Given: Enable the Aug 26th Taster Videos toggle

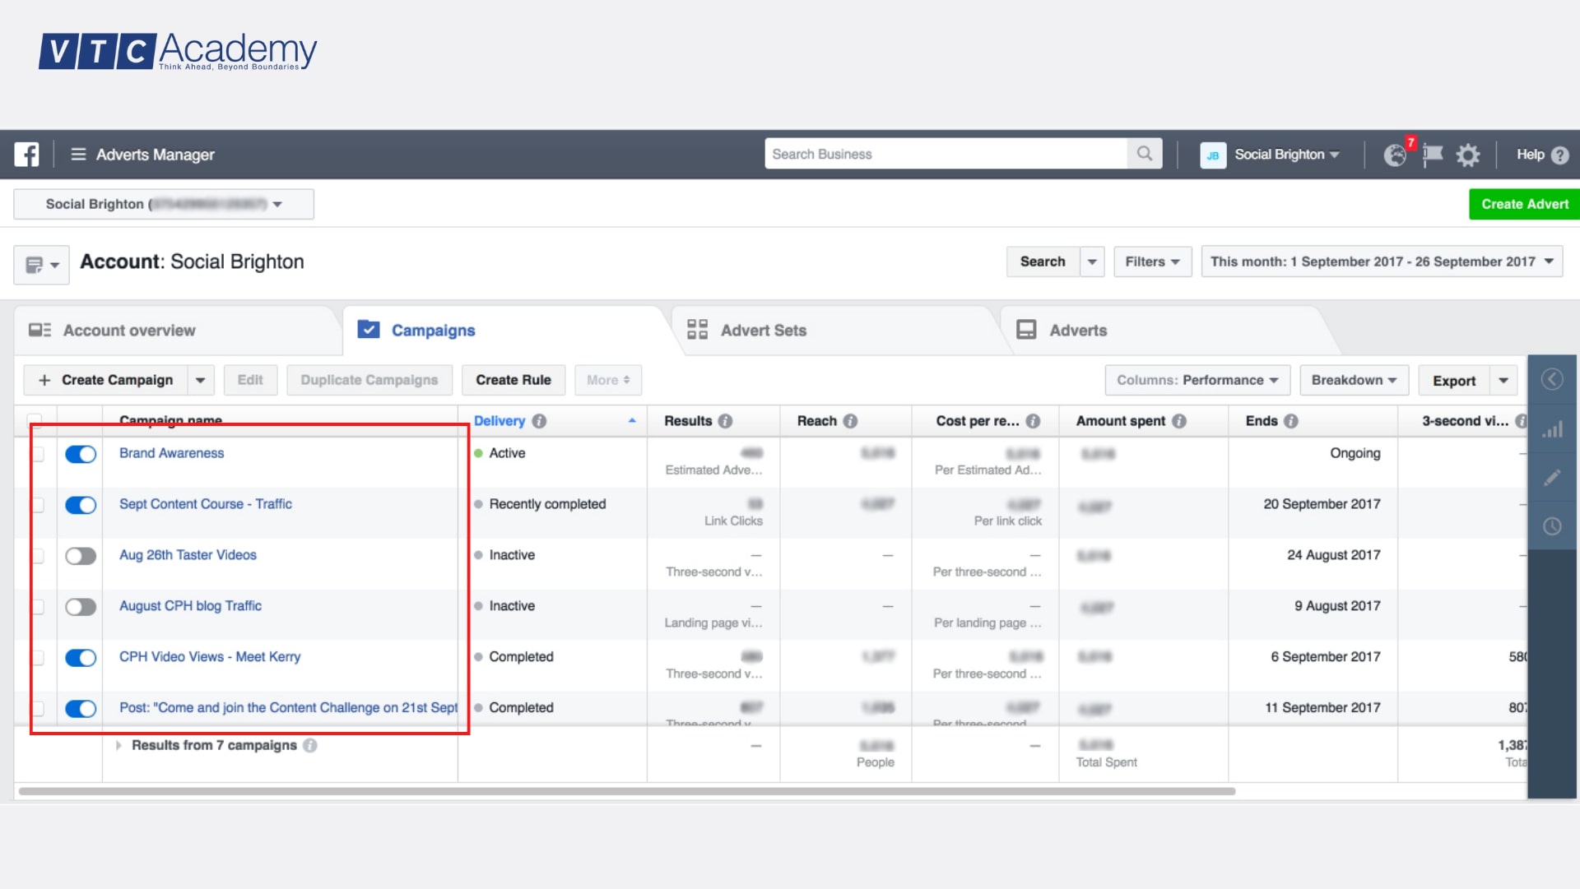Looking at the screenshot, I should 81,556.
